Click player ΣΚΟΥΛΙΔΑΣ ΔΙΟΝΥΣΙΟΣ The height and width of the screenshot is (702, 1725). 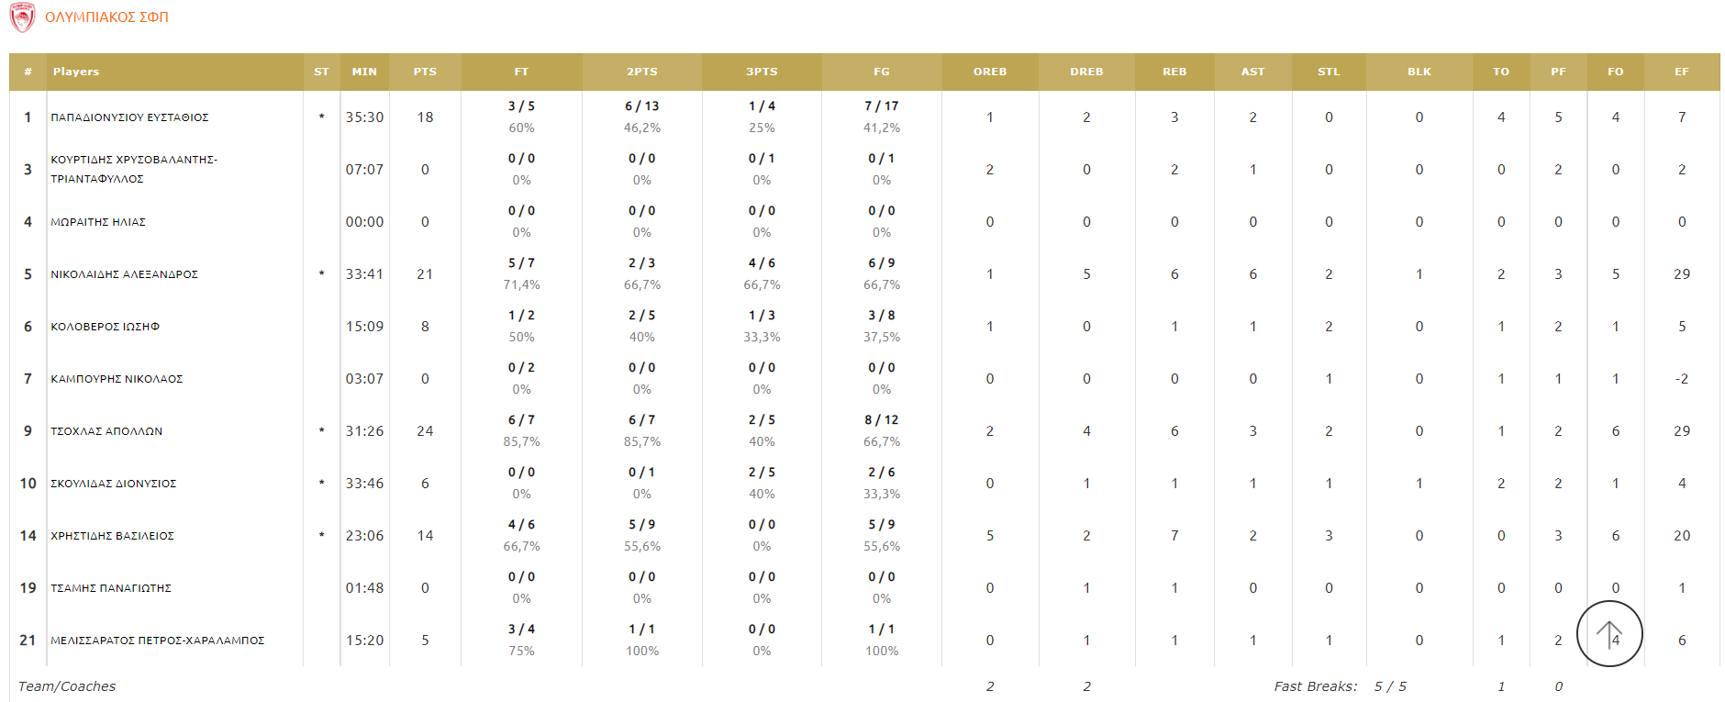click(x=113, y=484)
